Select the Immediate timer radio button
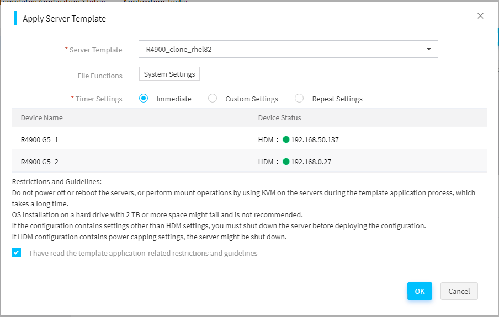499x317 pixels. click(144, 98)
